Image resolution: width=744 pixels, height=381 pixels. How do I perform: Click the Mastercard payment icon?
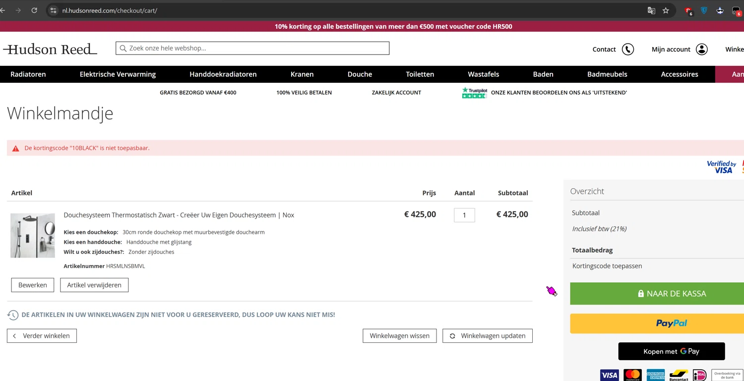tap(632, 375)
